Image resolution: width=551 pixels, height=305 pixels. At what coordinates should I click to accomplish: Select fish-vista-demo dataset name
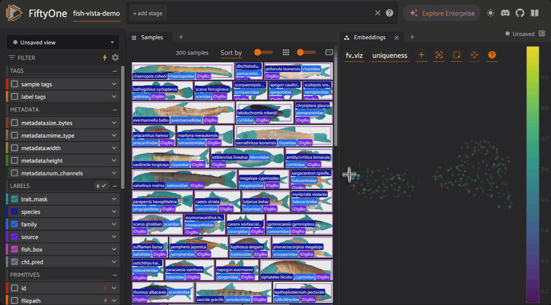(x=96, y=13)
